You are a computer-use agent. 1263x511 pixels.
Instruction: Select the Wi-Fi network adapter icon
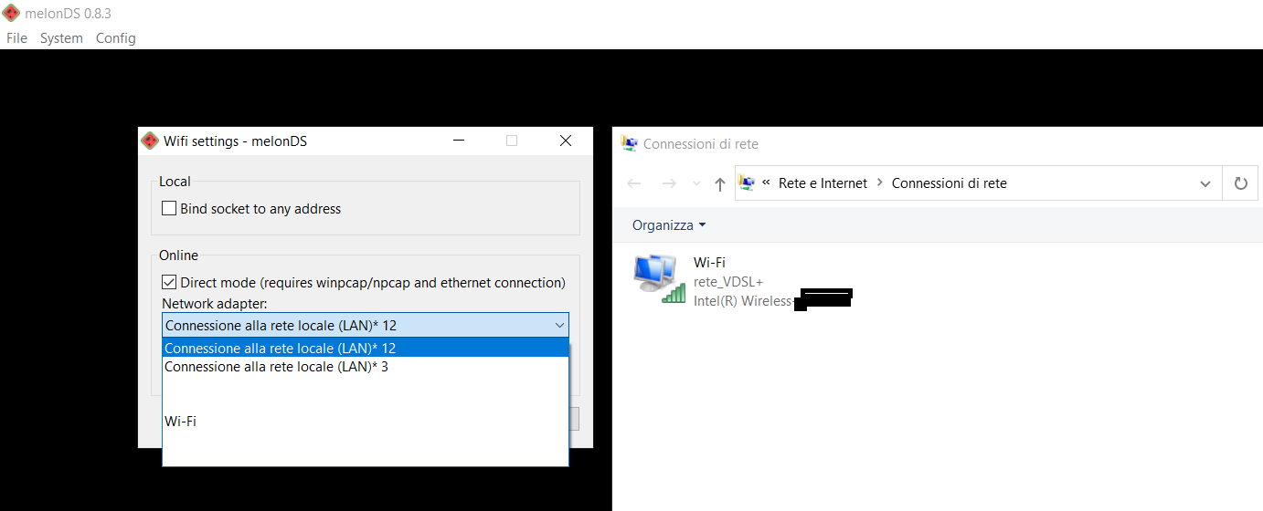click(658, 278)
